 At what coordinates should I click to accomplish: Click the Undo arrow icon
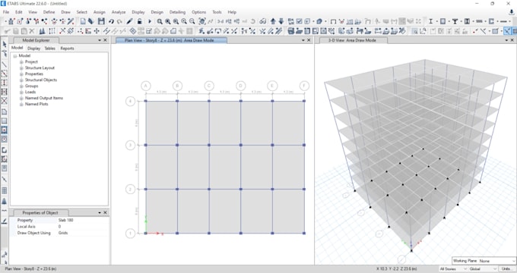(x=111, y=21)
